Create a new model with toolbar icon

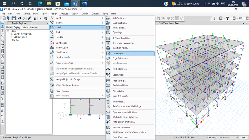(4, 18)
